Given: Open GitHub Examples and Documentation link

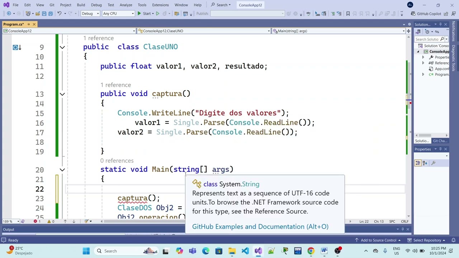Looking at the screenshot, I should point(260,226).
